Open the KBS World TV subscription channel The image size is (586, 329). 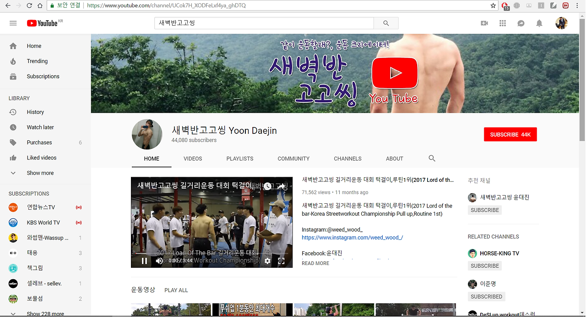tap(43, 222)
